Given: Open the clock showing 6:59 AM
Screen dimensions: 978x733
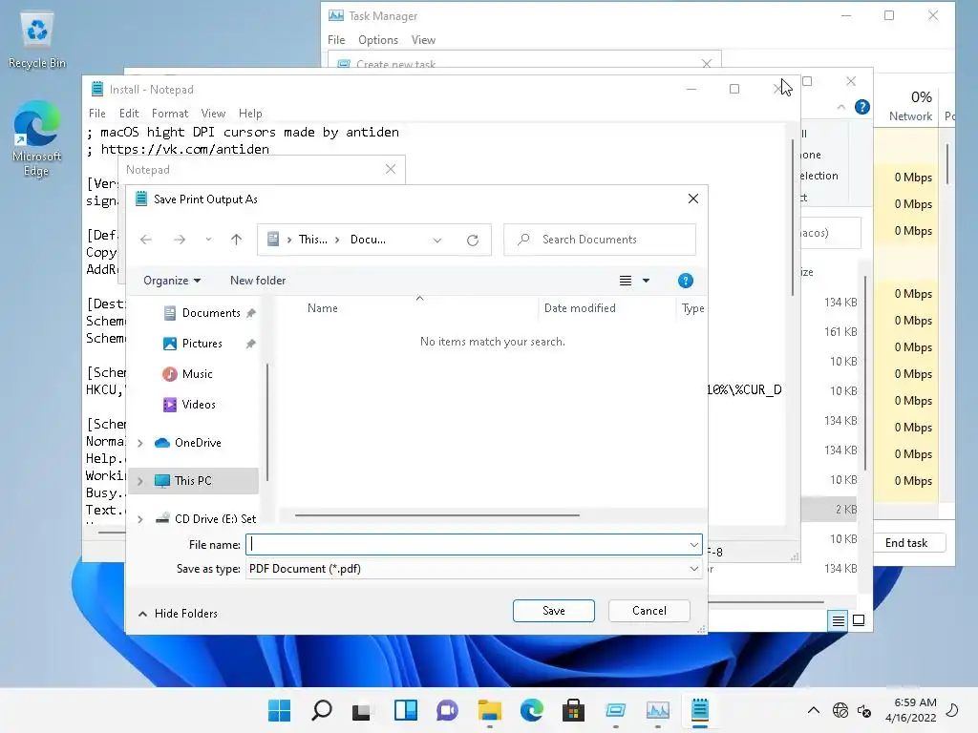Looking at the screenshot, I should coord(910,710).
